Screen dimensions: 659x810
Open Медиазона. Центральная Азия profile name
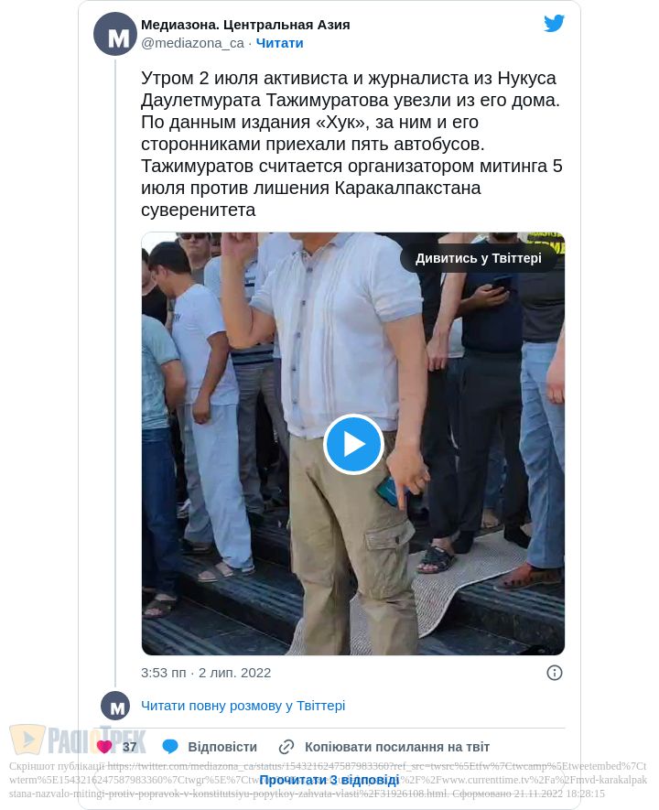click(245, 25)
